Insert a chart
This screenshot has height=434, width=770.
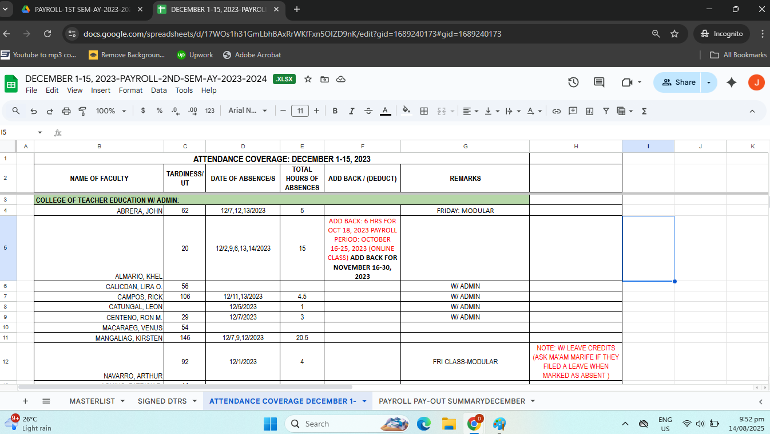(589, 111)
